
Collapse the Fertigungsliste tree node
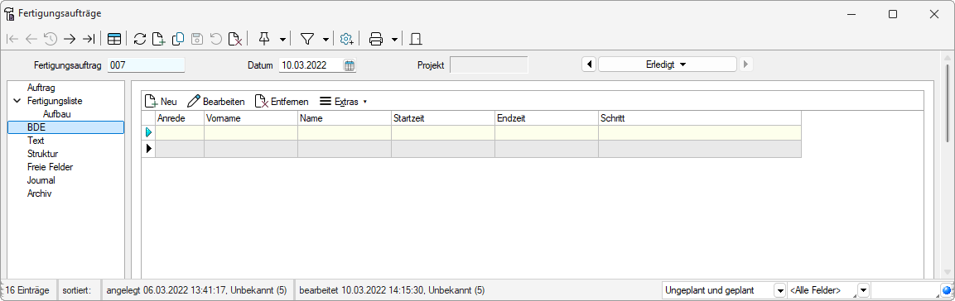pos(17,101)
